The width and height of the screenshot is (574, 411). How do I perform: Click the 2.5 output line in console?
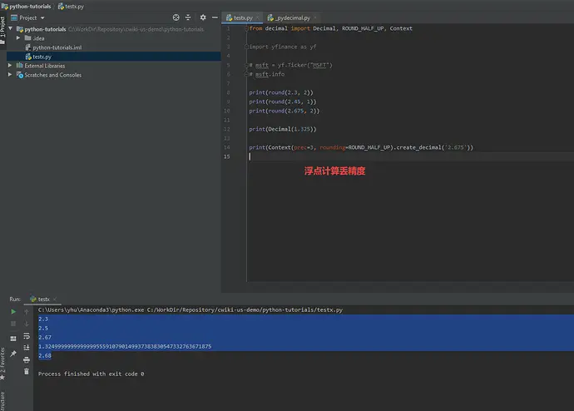(x=43, y=328)
